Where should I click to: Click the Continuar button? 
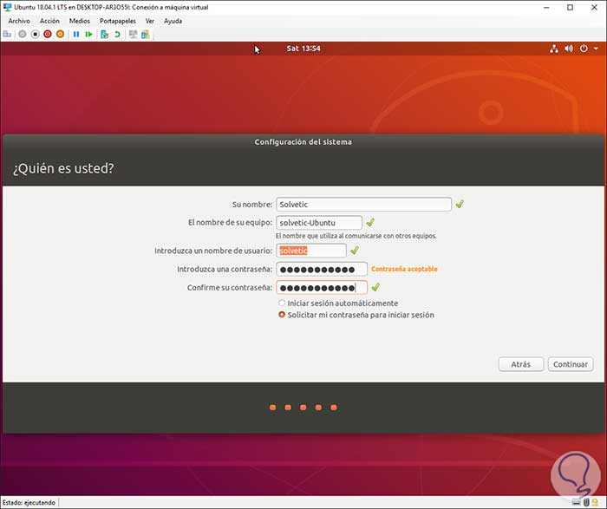[x=571, y=364]
